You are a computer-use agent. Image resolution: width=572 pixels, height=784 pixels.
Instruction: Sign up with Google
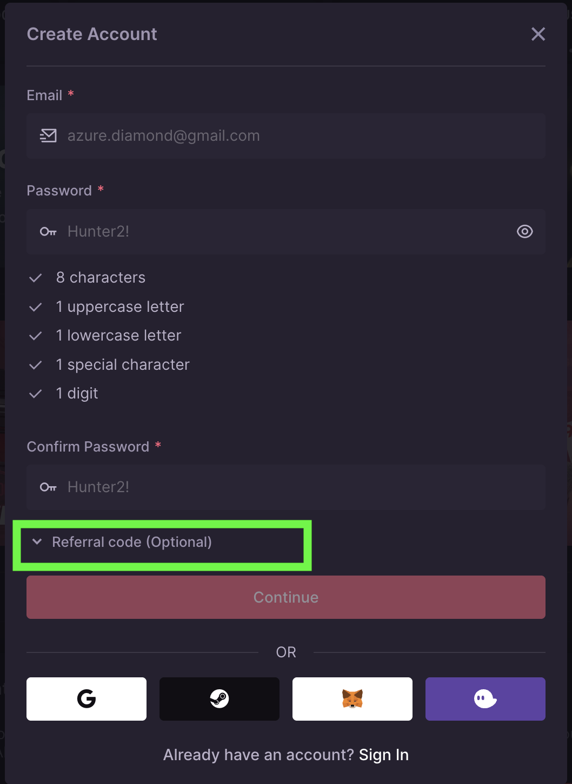(86, 698)
